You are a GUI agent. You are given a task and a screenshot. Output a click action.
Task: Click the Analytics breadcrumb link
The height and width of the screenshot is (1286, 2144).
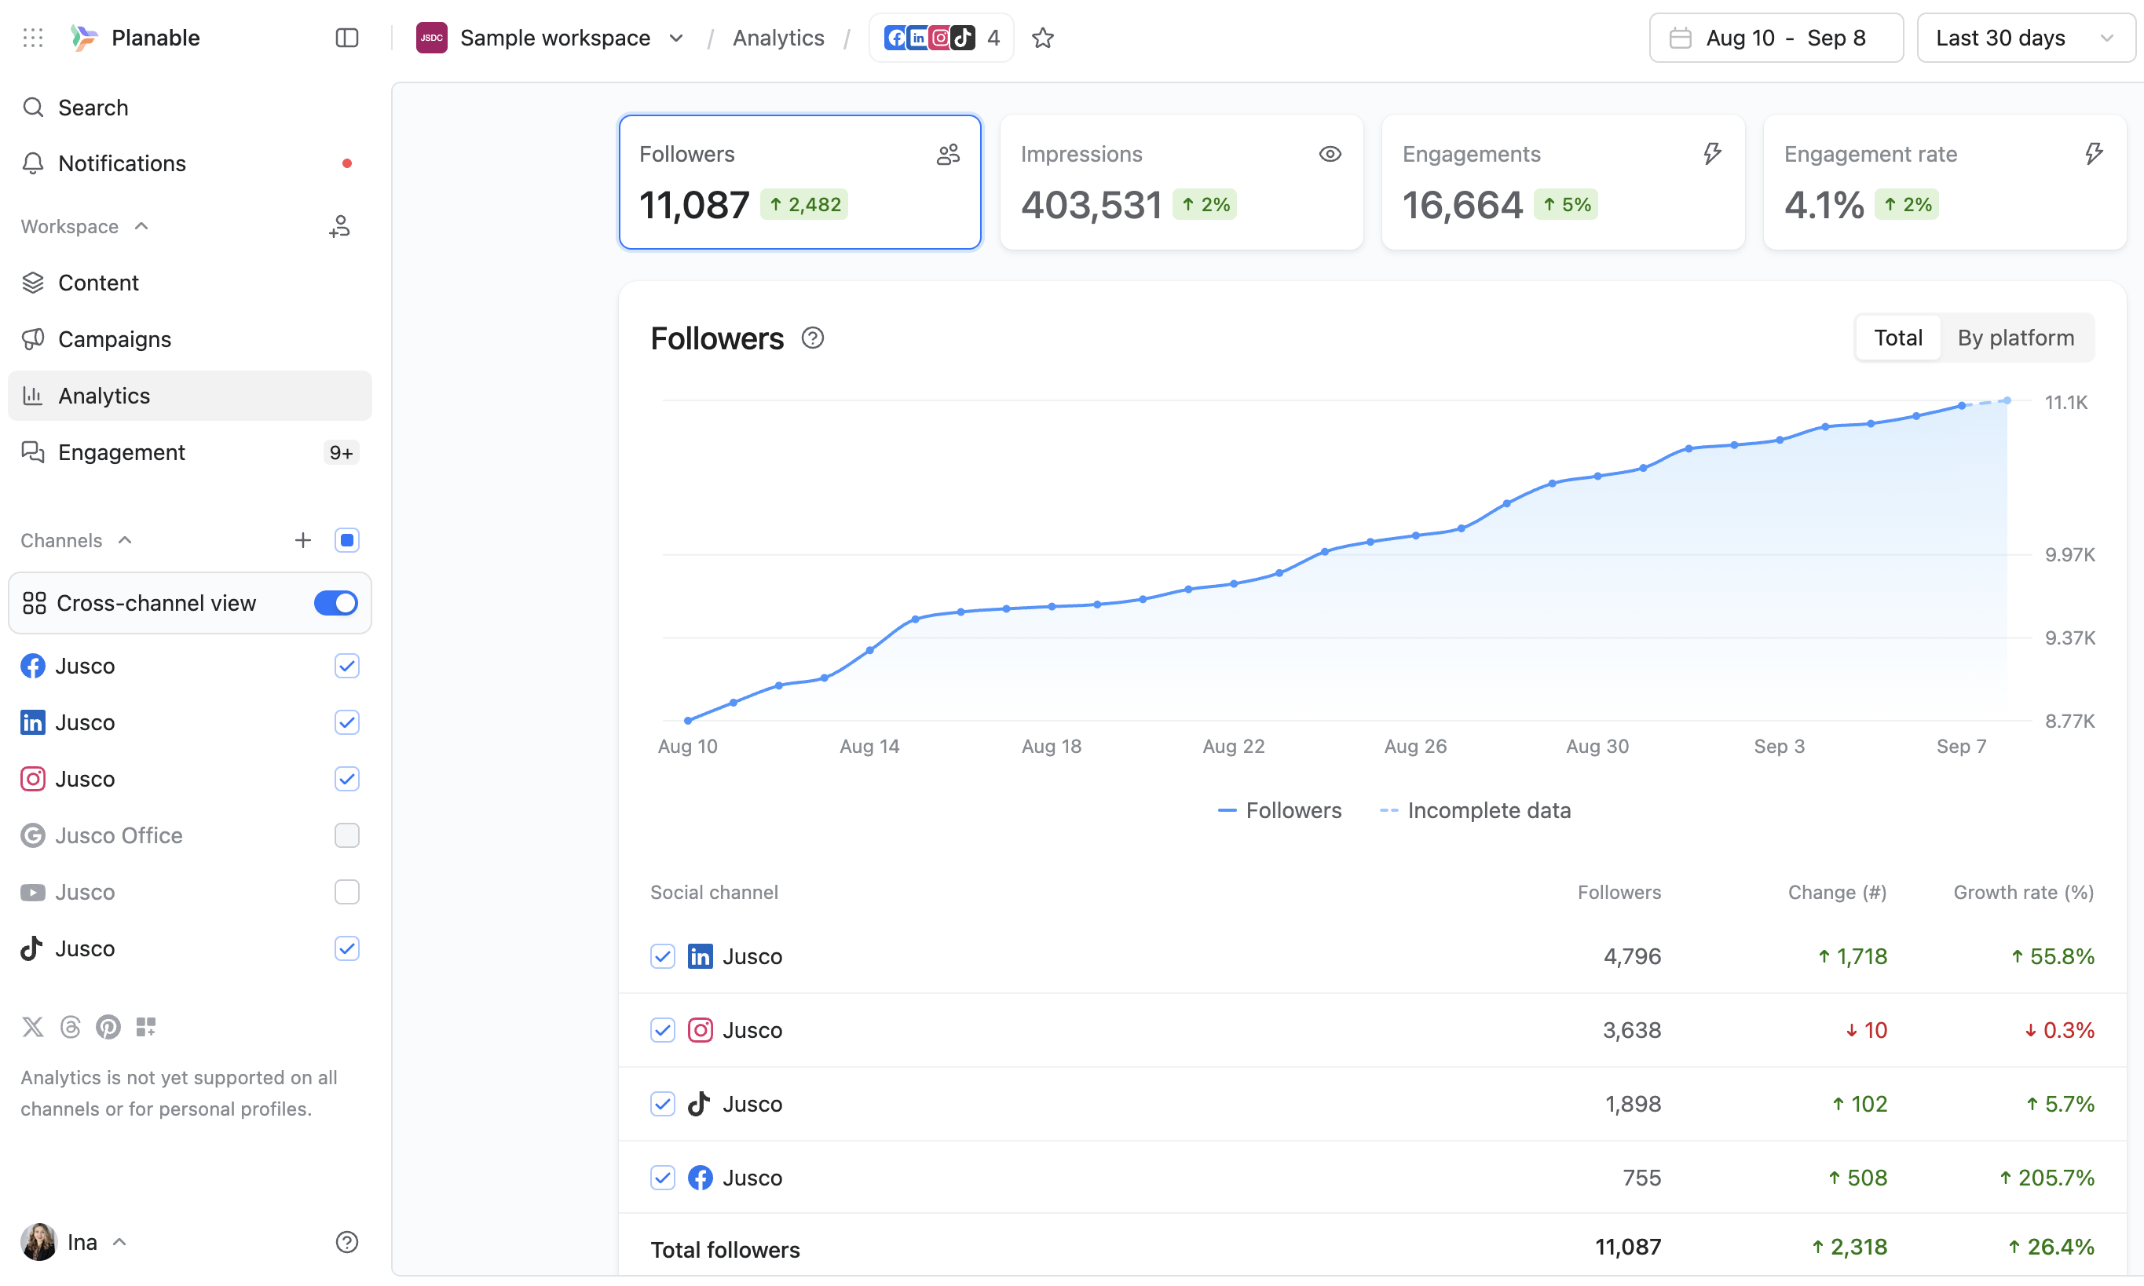tap(777, 38)
